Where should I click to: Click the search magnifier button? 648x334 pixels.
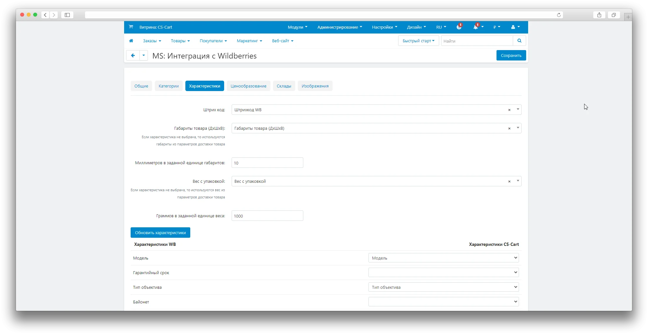tap(519, 41)
